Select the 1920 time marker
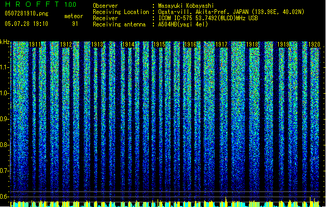326x207 pixels. click(x=314, y=45)
